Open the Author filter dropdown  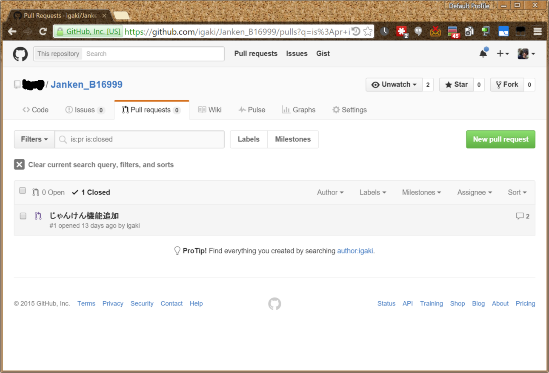330,192
